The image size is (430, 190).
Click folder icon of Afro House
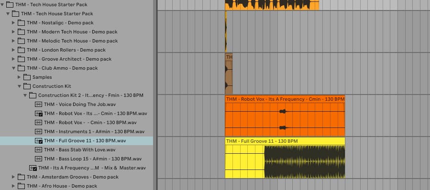click(21, 186)
